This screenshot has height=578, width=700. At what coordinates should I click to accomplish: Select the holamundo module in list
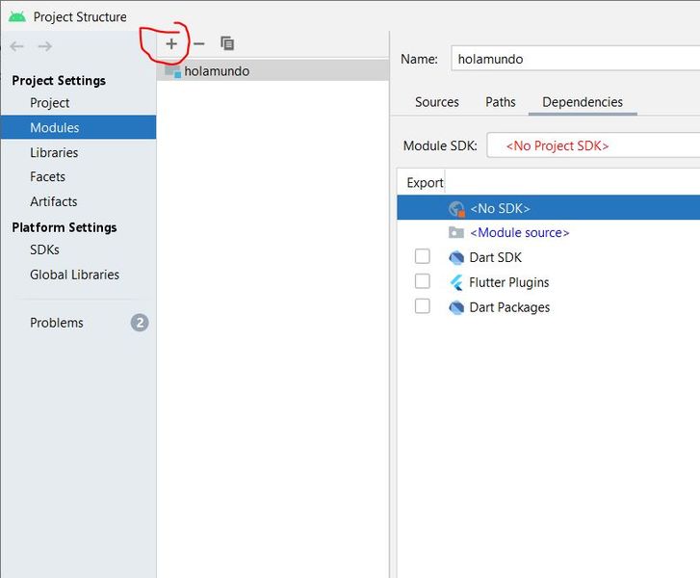272,71
